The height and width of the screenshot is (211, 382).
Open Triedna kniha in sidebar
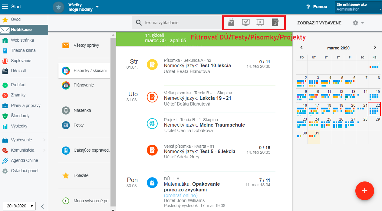(24, 50)
